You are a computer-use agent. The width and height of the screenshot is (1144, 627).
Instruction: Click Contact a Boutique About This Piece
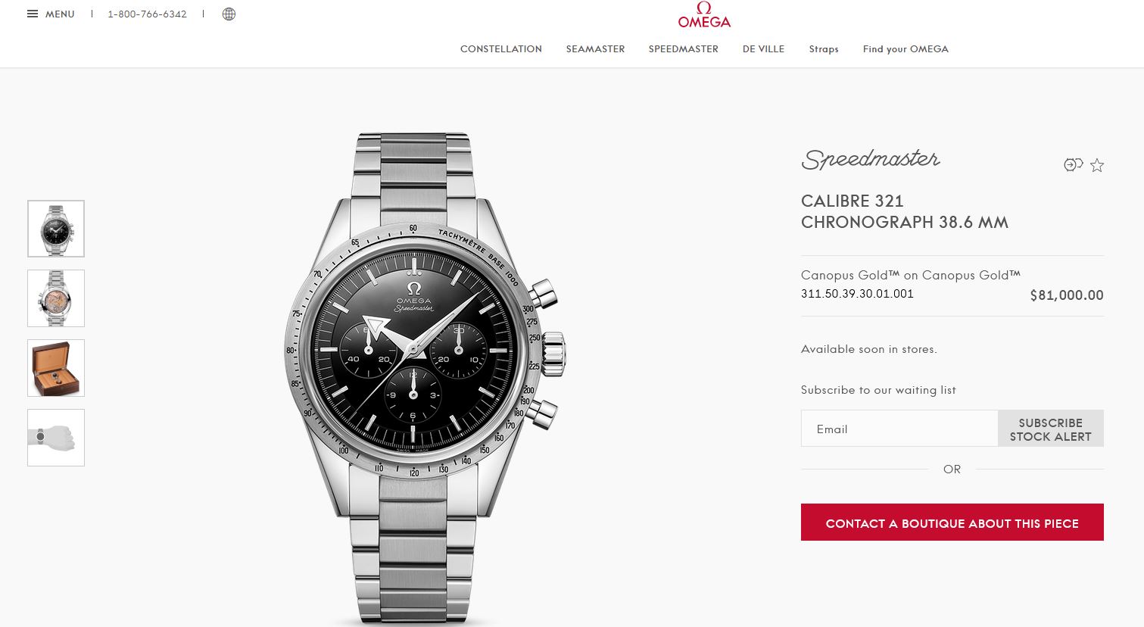pos(952,522)
